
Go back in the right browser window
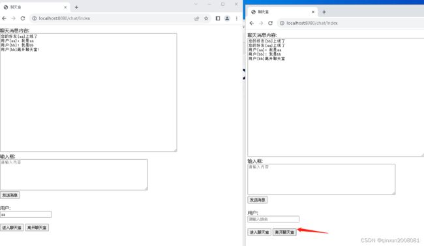(x=252, y=23)
